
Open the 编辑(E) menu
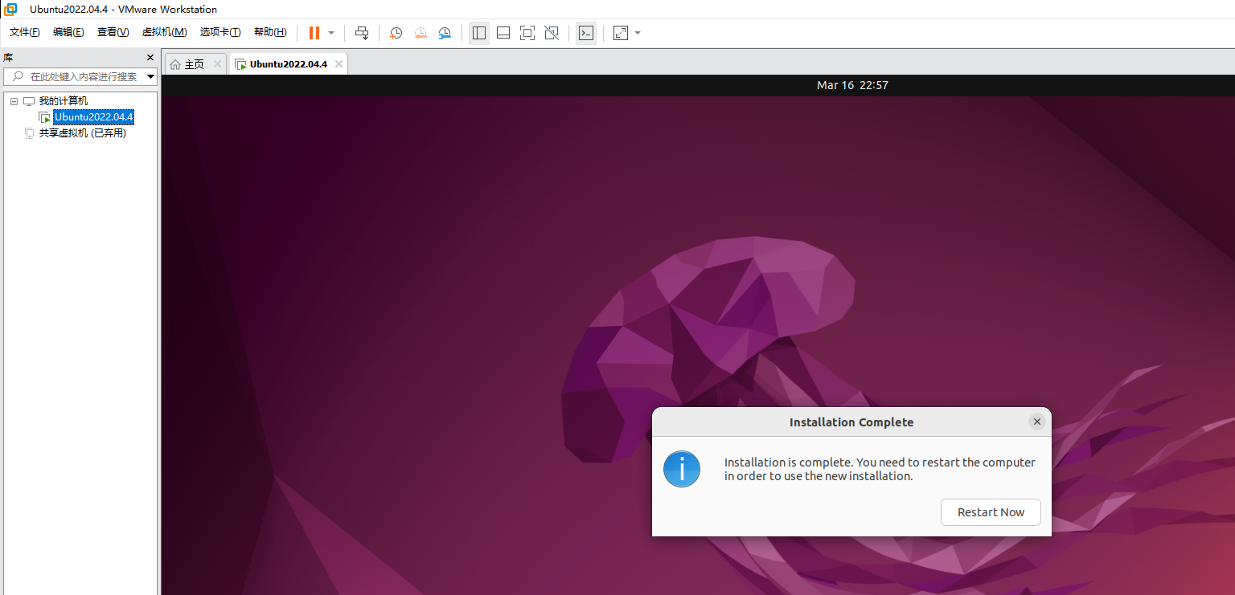68,32
